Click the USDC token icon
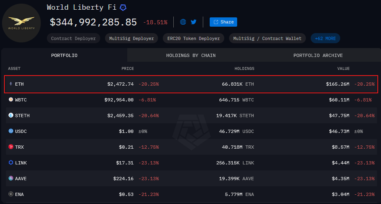The image size is (381, 204). click(x=11, y=131)
